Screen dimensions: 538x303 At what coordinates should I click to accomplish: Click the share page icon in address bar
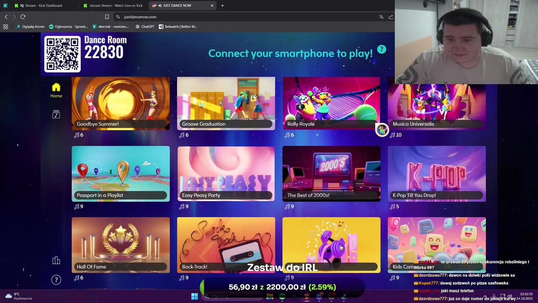(391, 17)
